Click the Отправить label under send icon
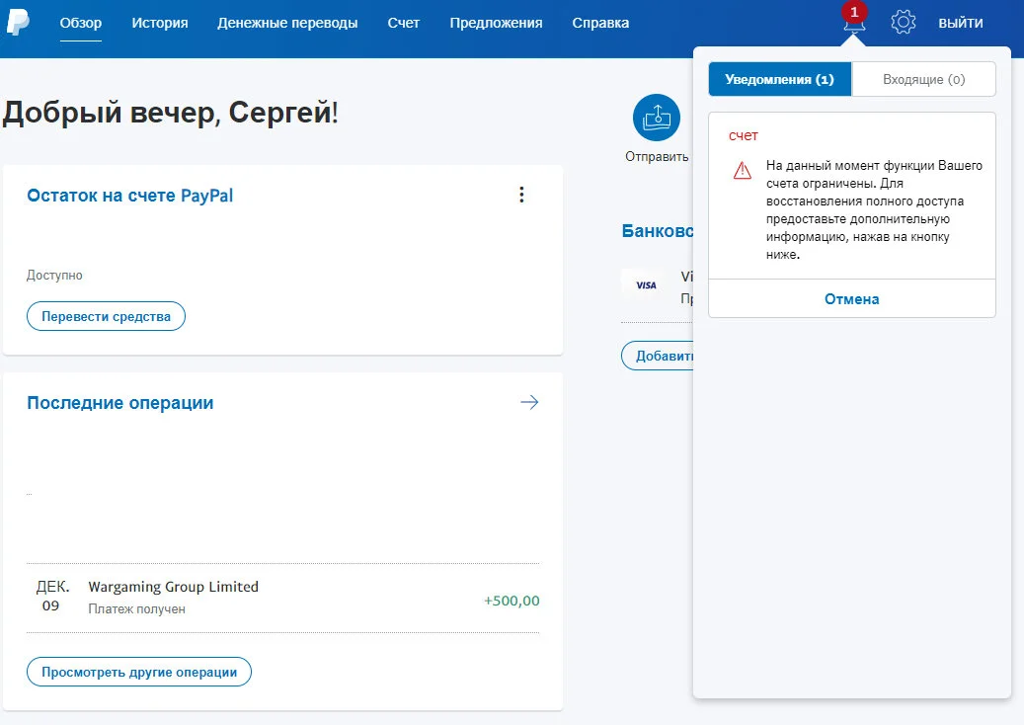1024x725 pixels. pos(657,157)
